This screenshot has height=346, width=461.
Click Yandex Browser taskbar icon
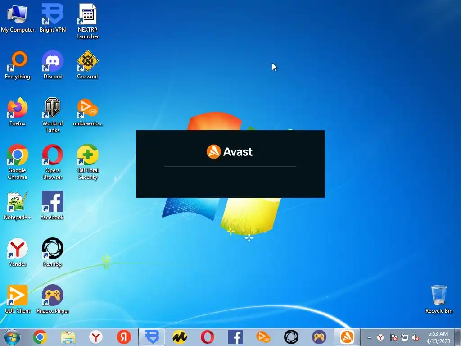(96, 337)
